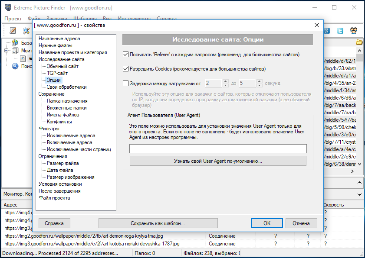
Task: Click the yellow folder icon above the file list
Action: (x=359, y=42)
